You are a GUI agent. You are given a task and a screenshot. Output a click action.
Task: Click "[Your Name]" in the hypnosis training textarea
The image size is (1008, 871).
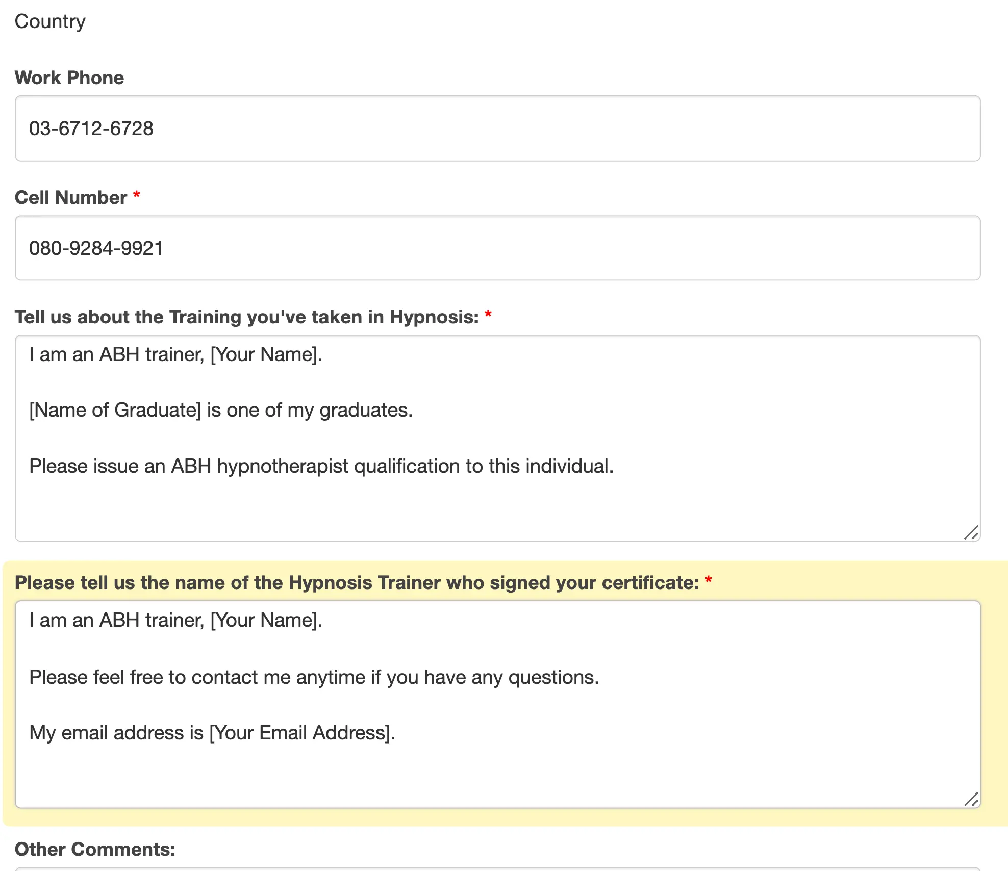265,354
